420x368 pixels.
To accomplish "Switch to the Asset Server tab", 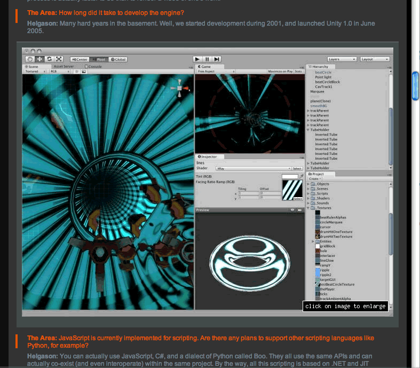I will (x=64, y=66).
